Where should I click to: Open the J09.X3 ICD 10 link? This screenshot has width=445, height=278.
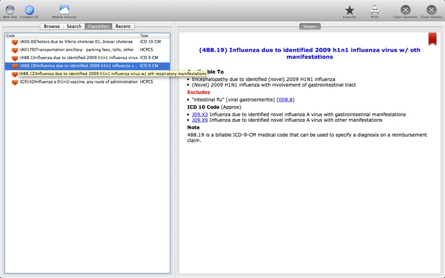pyautogui.click(x=200, y=115)
